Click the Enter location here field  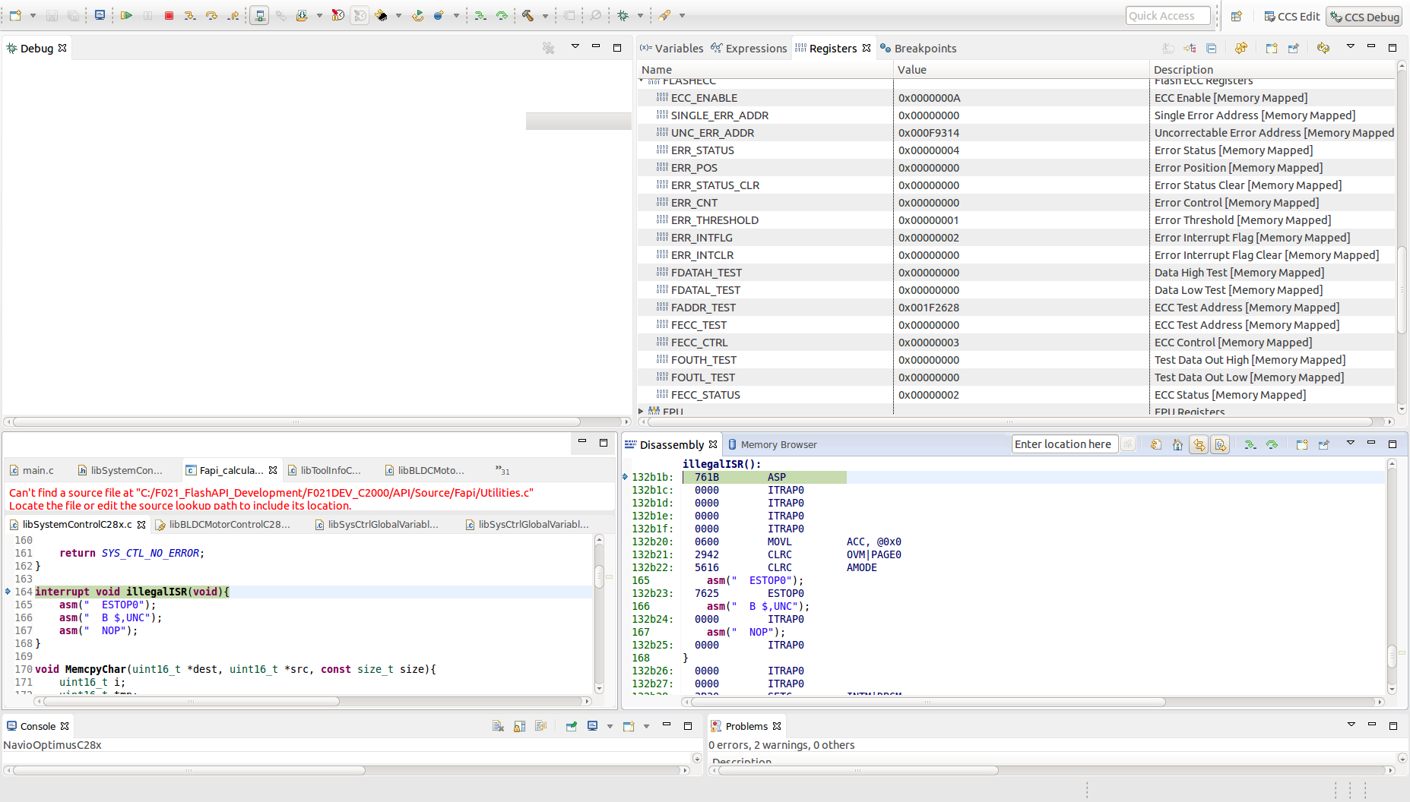tap(1064, 444)
